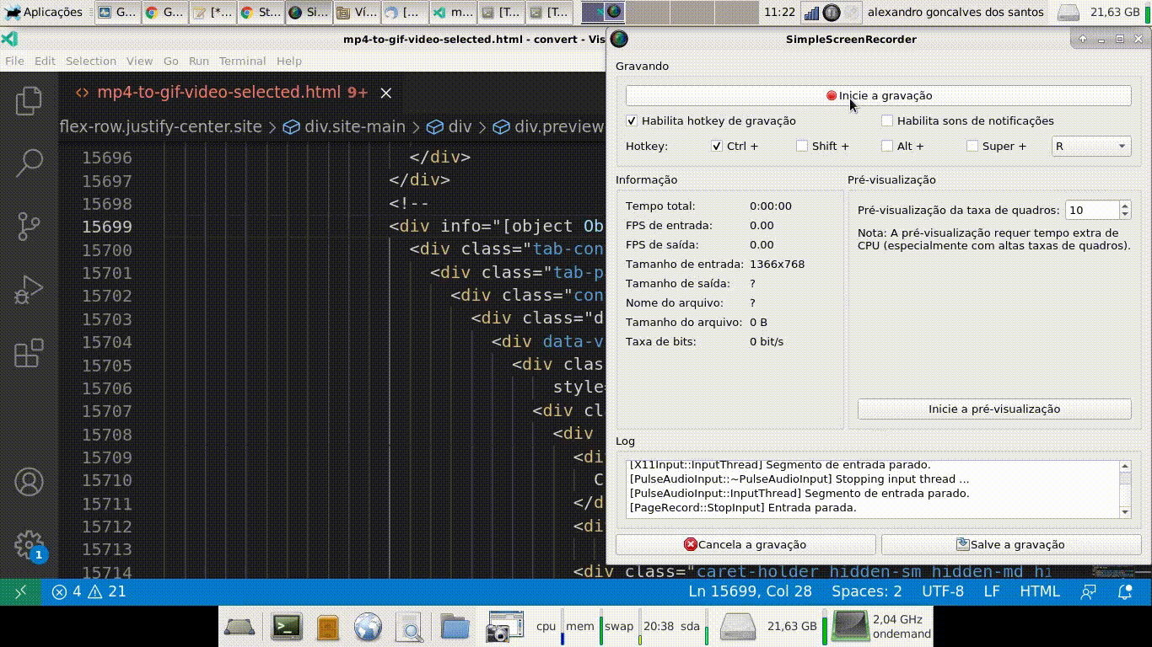Open the Explorer icon in VS Code sidebar

(x=29, y=100)
